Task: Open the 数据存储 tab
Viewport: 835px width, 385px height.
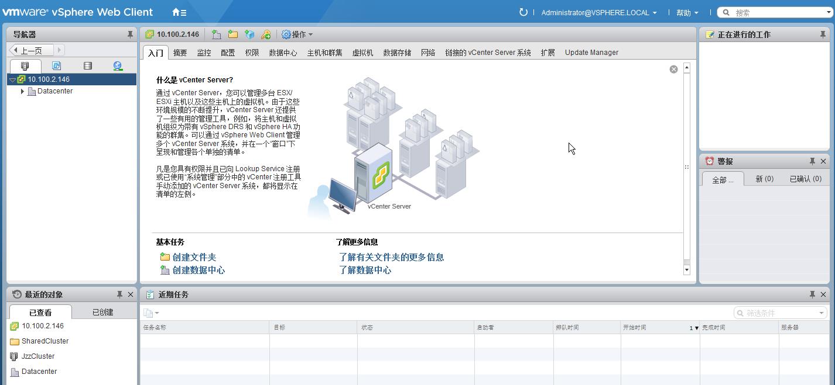Action: coord(397,53)
